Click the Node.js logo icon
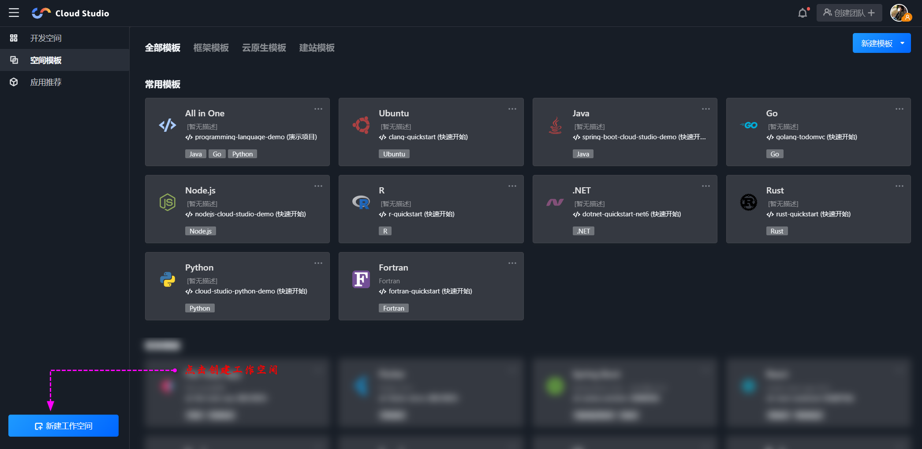 coord(167,202)
